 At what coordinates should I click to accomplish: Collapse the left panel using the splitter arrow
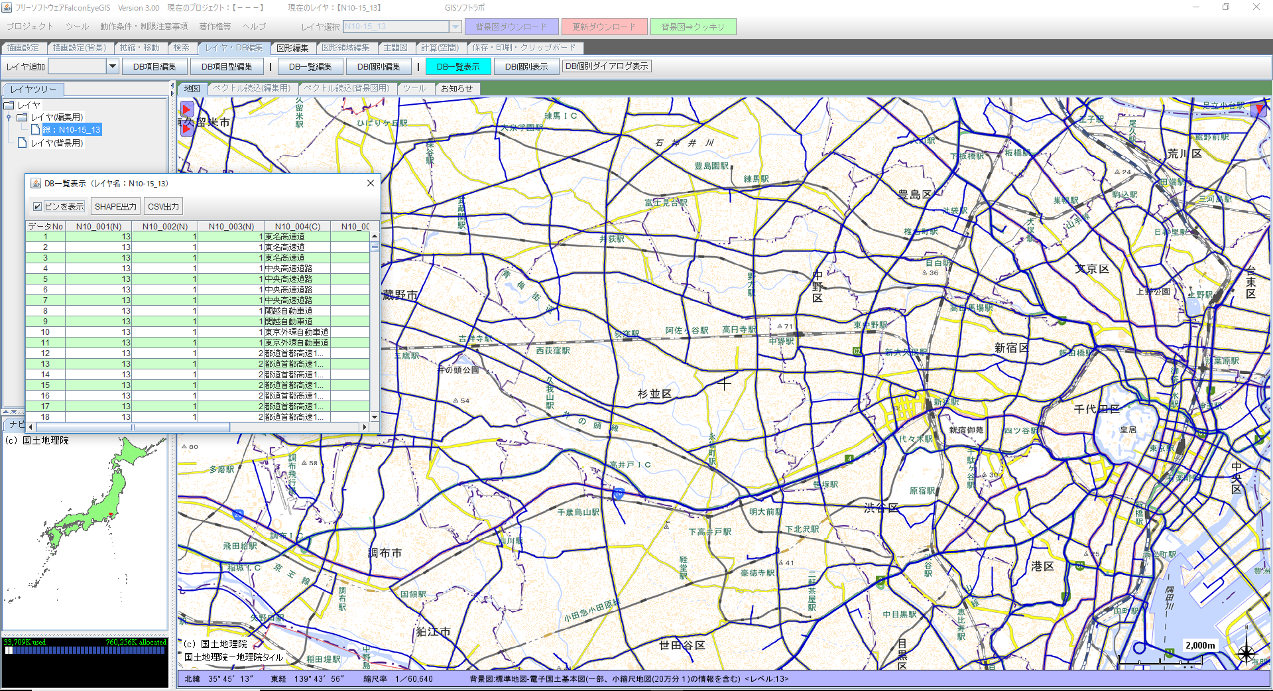[172, 86]
